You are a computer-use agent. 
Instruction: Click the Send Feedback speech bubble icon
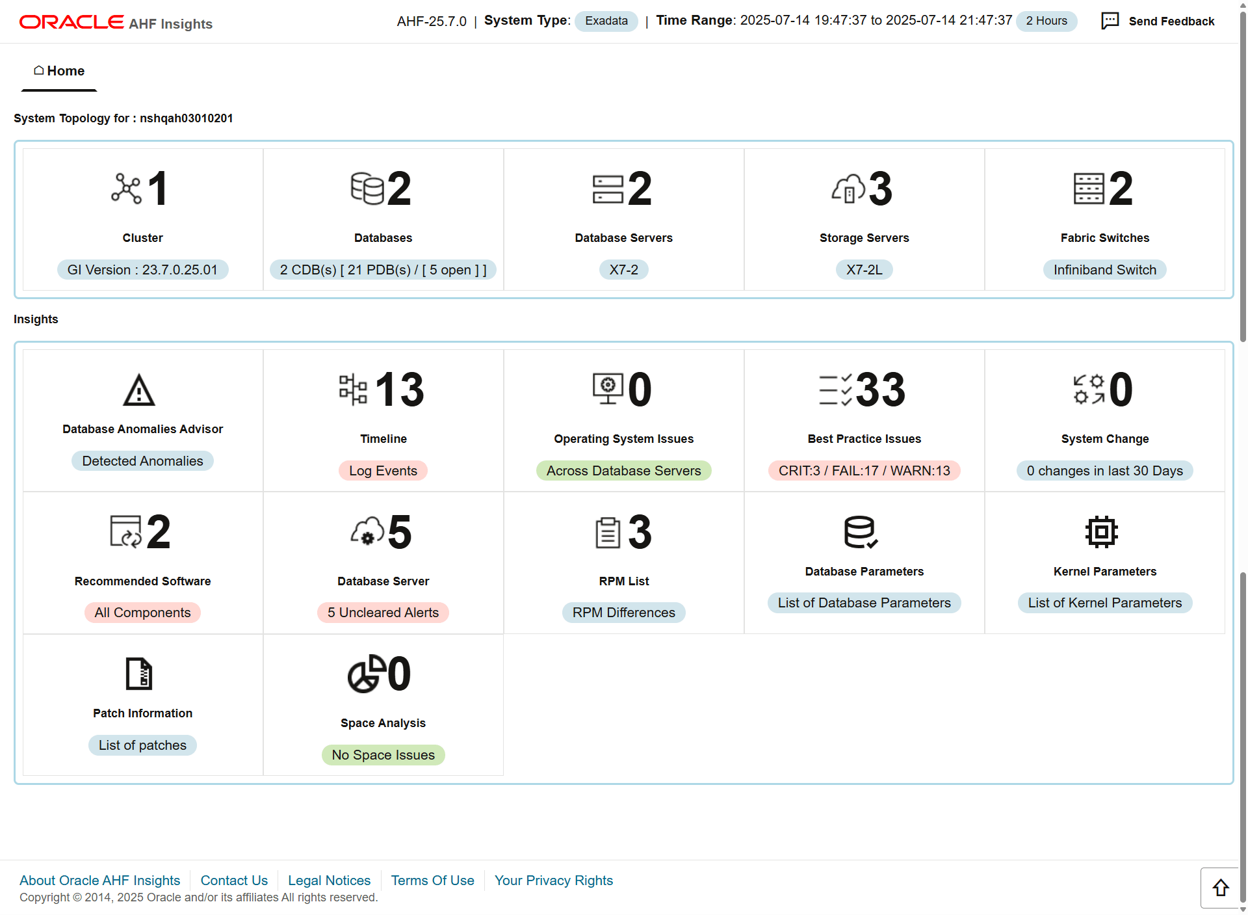pyautogui.click(x=1110, y=21)
